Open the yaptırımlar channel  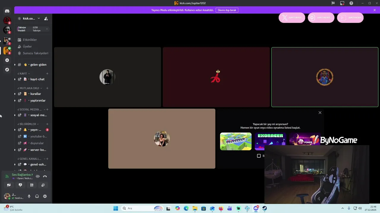tap(33, 101)
